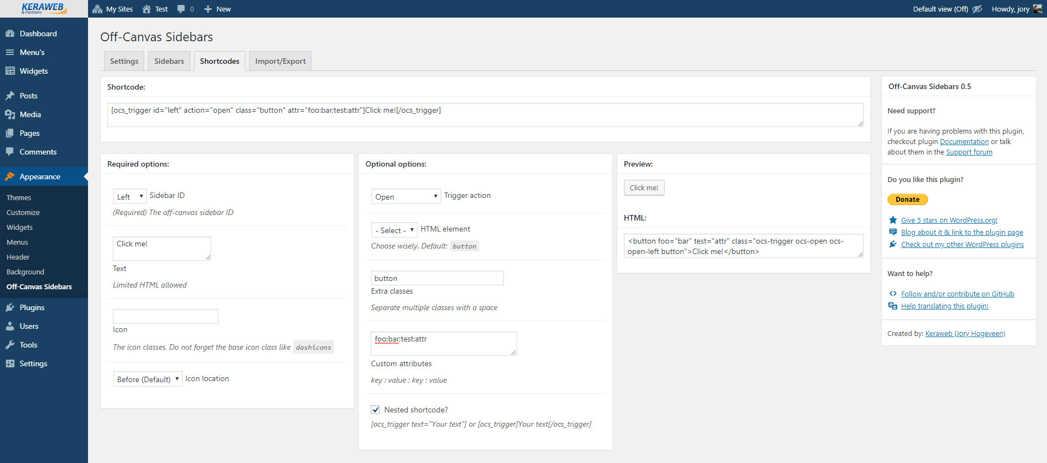Click the My Sites icon in admin bar
The width and height of the screenshot is (1047, 463).
pyautogui.click(x=97, y=9)
